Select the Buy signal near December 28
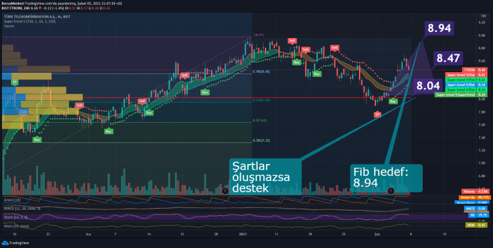 [x=205, y=93]
